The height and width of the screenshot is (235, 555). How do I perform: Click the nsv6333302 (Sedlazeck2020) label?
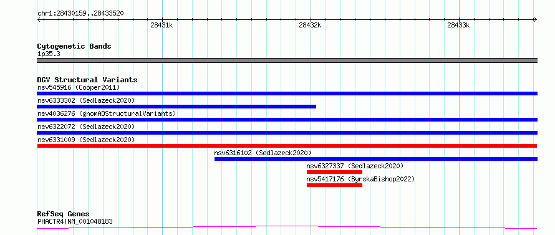click(86, 100)
